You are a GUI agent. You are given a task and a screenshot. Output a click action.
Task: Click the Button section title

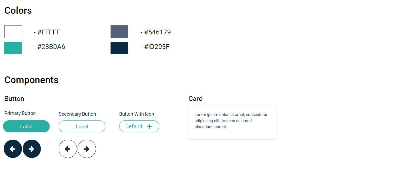(14, 99)
